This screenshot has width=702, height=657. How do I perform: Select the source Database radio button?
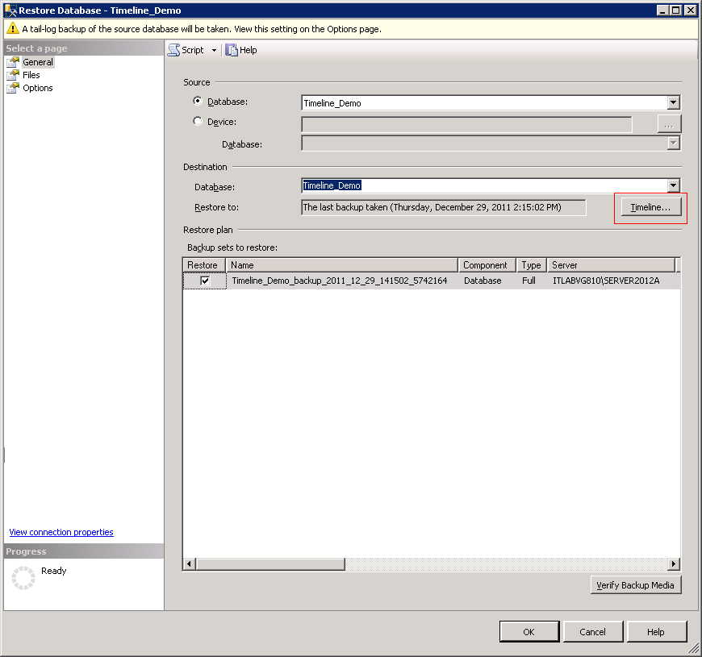[x=198, y=102]
